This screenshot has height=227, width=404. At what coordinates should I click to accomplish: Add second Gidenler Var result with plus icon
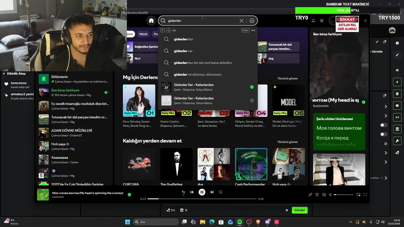click(252, 101)
